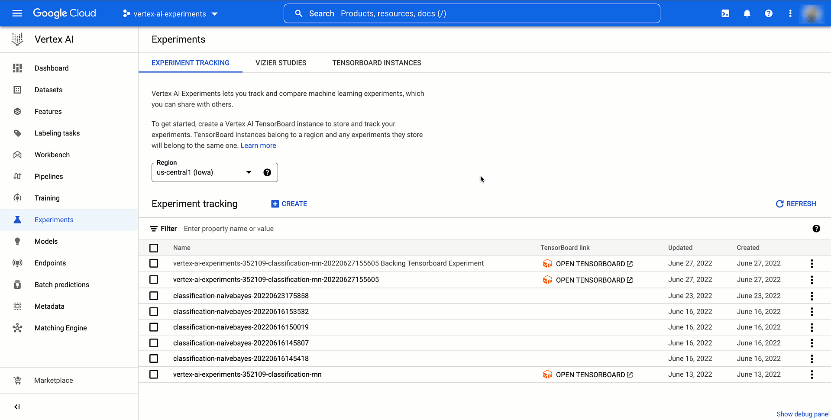831x420 pixels.
Task: Open actions menu for naivebayes-20220616150019 row
Action: (x=812, y=327)
